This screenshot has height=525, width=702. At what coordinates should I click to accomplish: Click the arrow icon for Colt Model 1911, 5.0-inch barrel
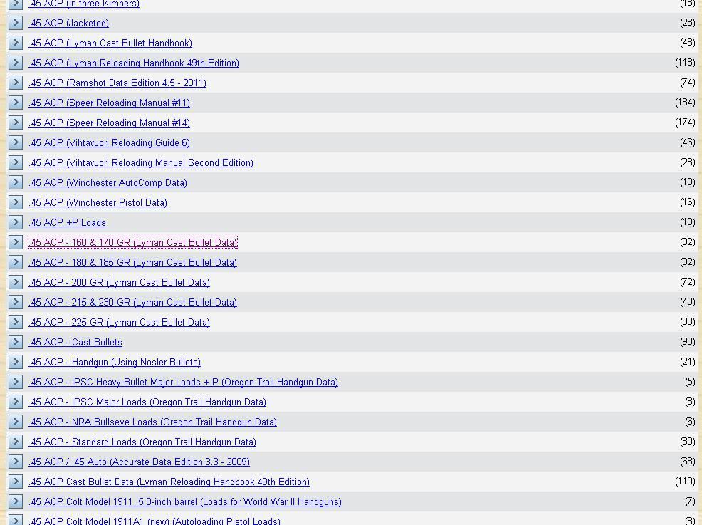(x=15, y=501)
